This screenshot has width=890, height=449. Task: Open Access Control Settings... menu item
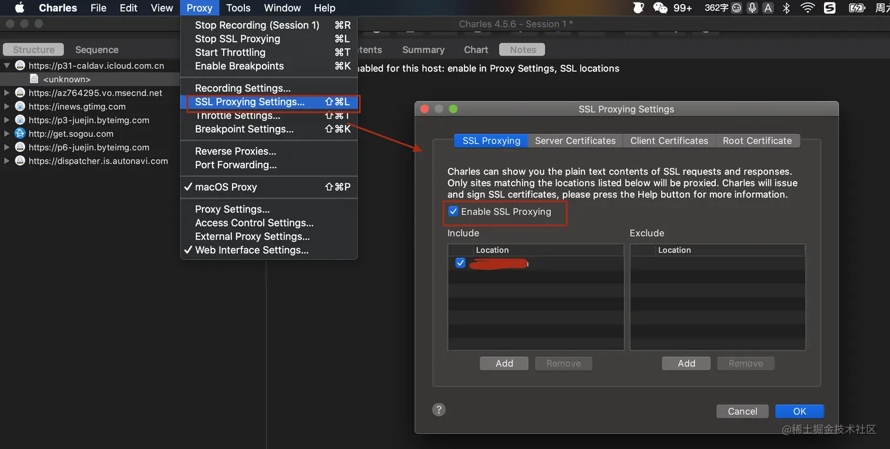point(268,223)
